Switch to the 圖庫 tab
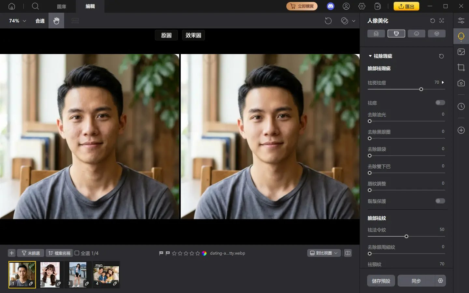 (x=62, y=6)
